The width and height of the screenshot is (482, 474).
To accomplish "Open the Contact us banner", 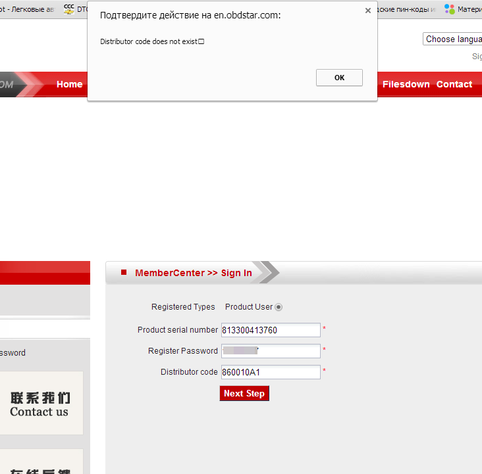I will tap(40, 403).
